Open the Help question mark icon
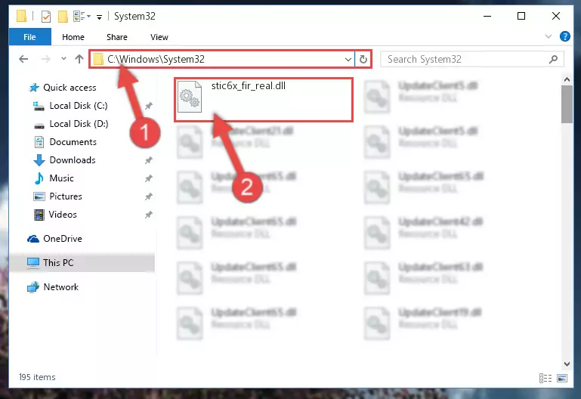Viewport: 581px width, 399px height. coord(564,36)
